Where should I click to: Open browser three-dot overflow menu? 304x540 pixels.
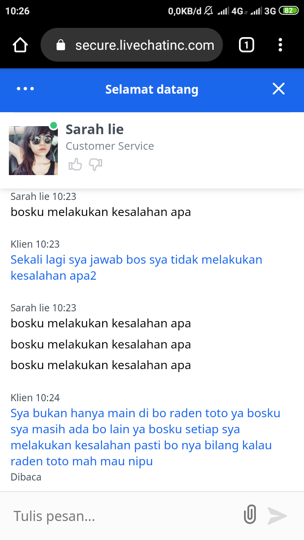(280, 45)
